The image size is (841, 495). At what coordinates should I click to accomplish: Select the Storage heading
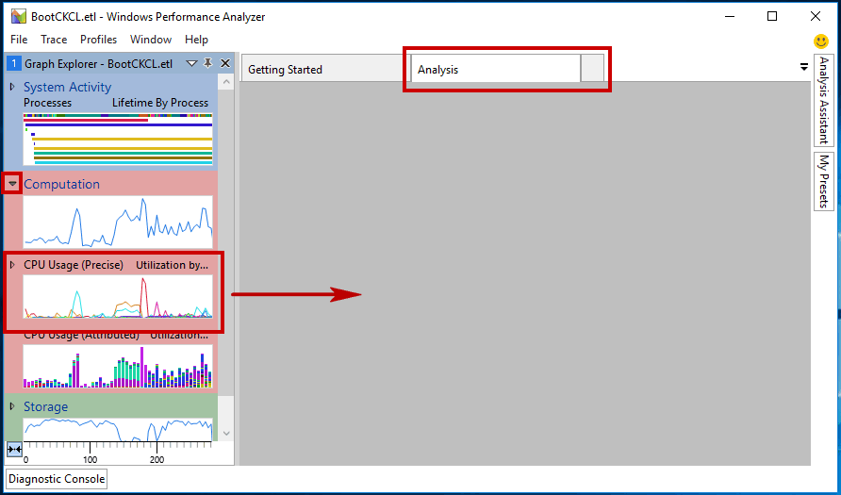coord(45,406)
